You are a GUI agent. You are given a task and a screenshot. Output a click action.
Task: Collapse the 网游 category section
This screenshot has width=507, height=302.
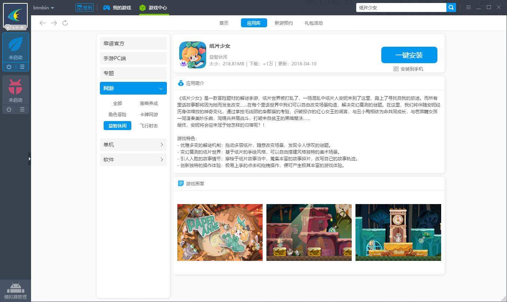click(x=133, y=88)
